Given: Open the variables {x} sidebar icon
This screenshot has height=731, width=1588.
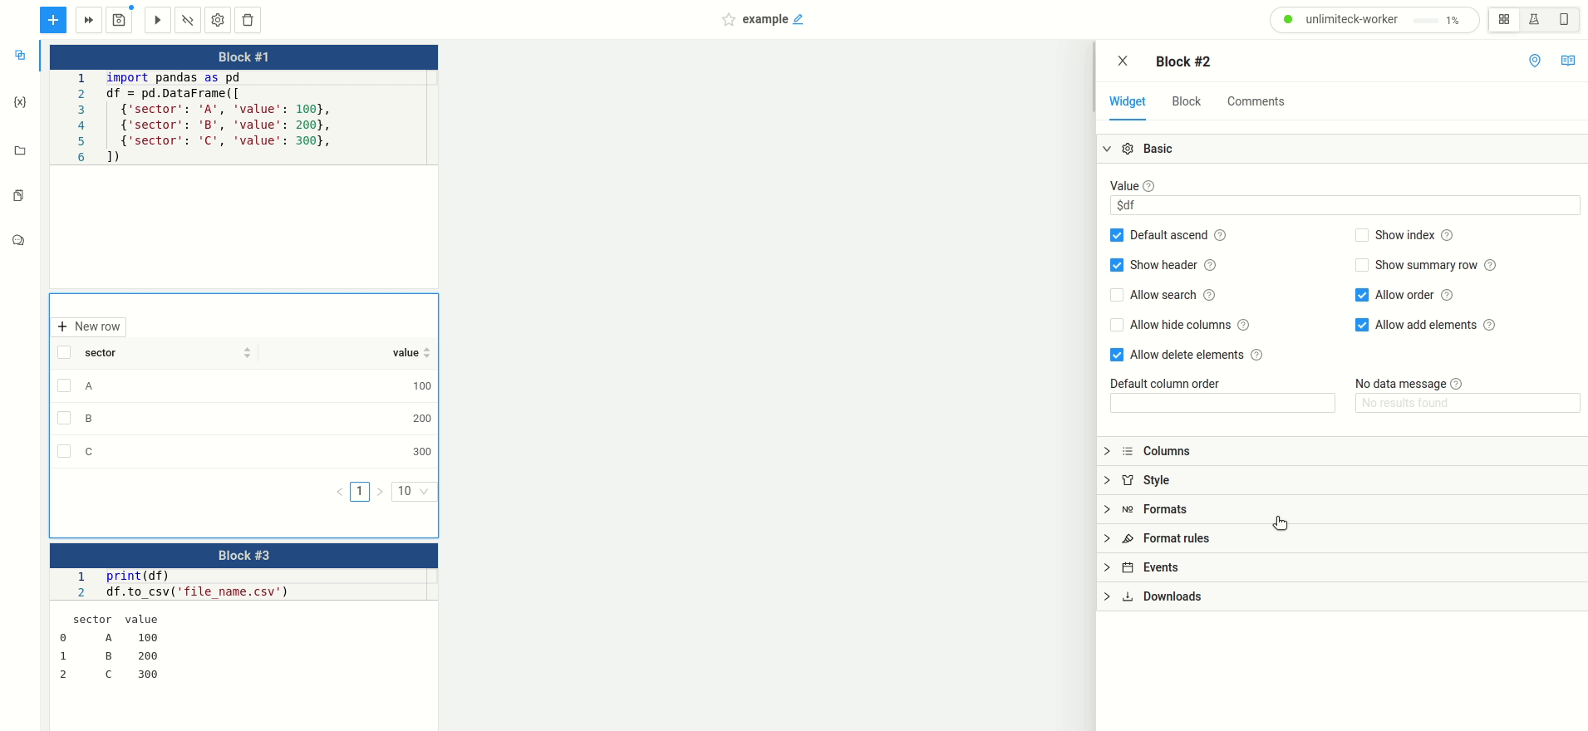Looking at the screenshot, I should [x=20, y=102].
